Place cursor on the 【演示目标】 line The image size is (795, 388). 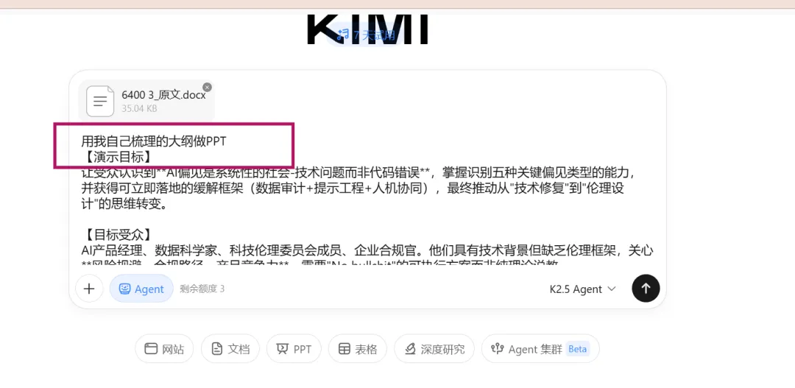coord(116,156)
